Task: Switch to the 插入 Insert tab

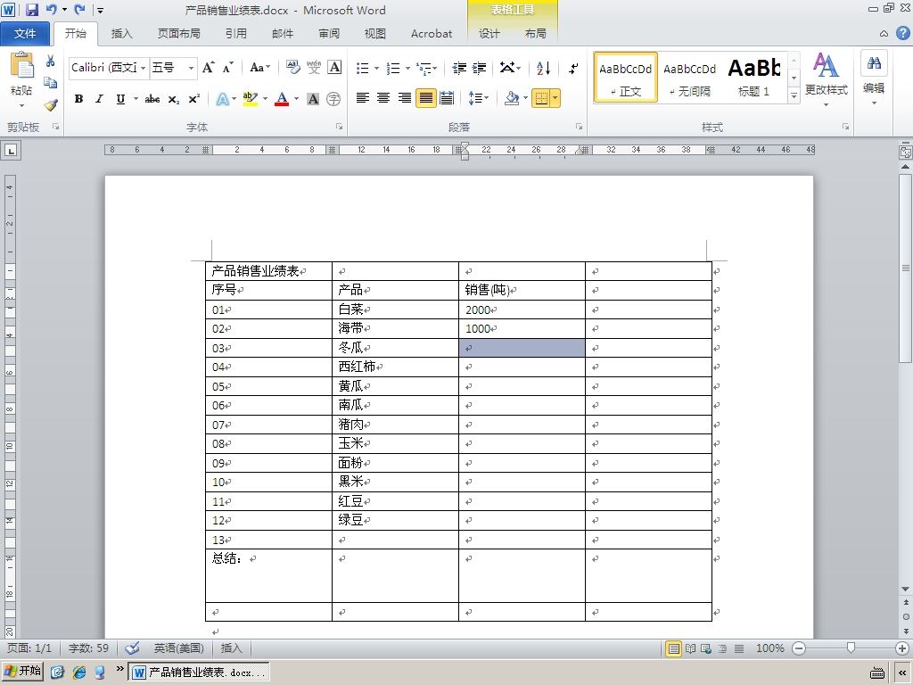Action: pyautogui.click(x=121, y=34)
